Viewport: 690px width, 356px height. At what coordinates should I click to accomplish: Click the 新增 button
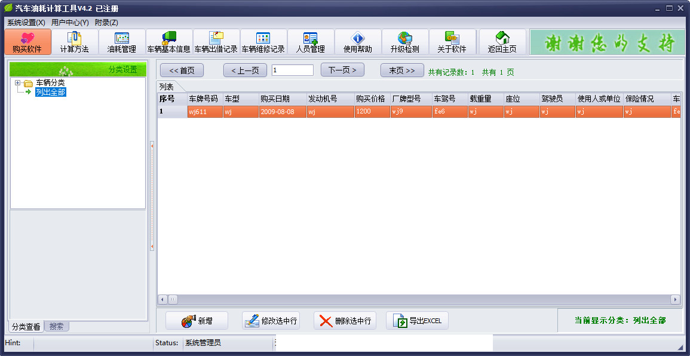click(x=197, y=321)
